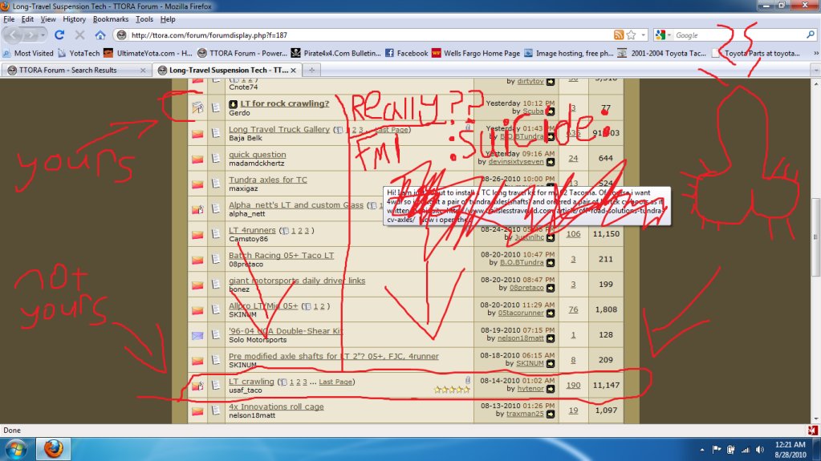Open the Tundra axles for TC thread

[x=268, y=180]
